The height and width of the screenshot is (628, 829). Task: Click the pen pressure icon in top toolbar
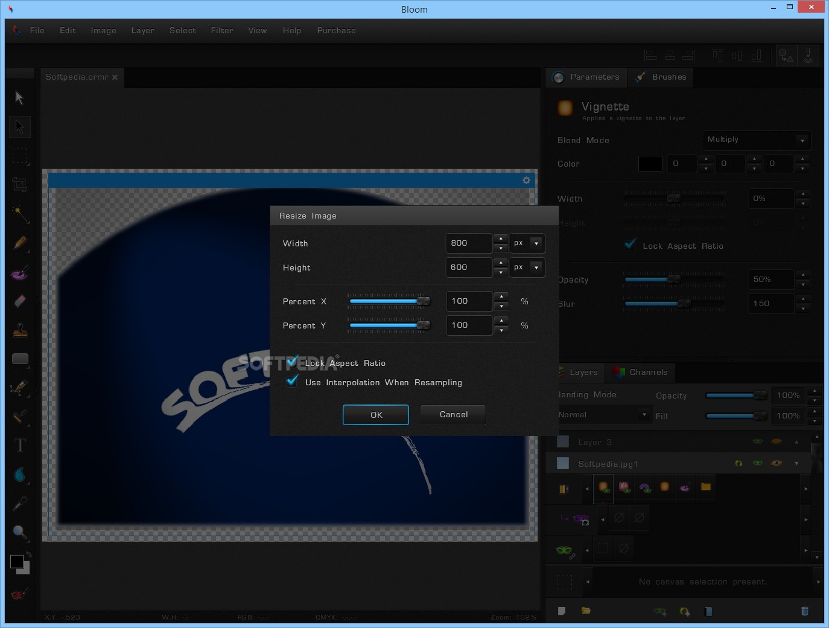(808, 56)
